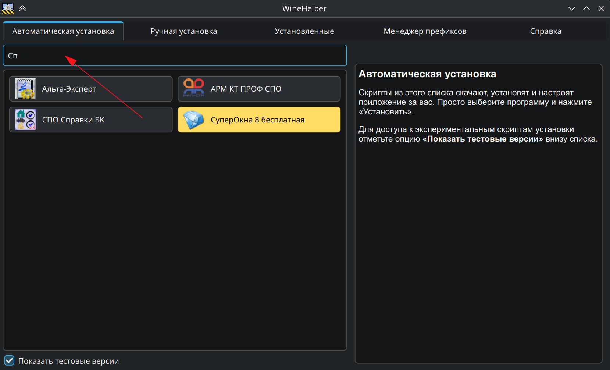Click the СПО Справки БК icon
Image resolution: width=610 pixels, height=370 pixels.
(25, 120)
